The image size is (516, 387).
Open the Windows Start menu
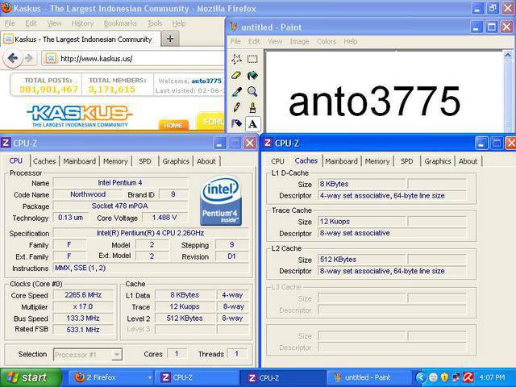tap(31, 377)
